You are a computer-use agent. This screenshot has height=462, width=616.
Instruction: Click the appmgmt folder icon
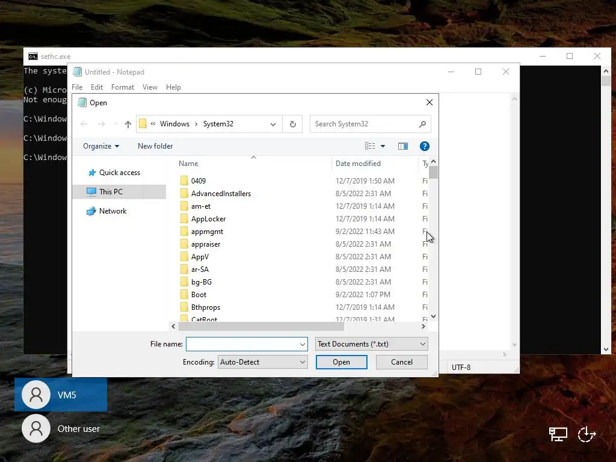click(184, 232)
